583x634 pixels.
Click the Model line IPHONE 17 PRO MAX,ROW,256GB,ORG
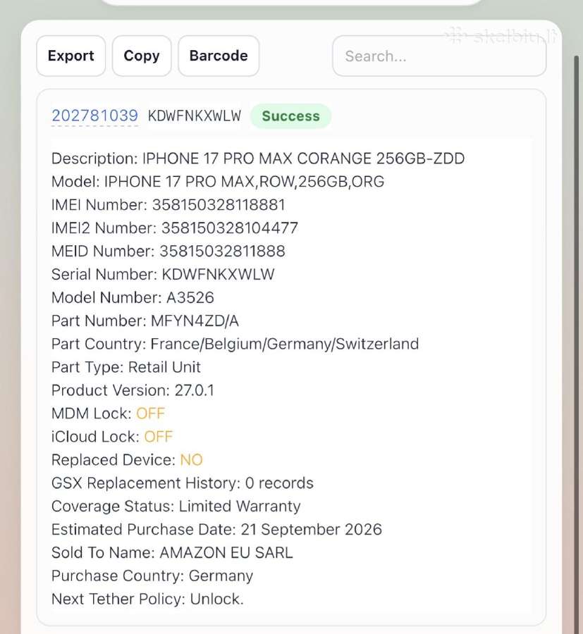pyautogui.click(x=218, y=182)
